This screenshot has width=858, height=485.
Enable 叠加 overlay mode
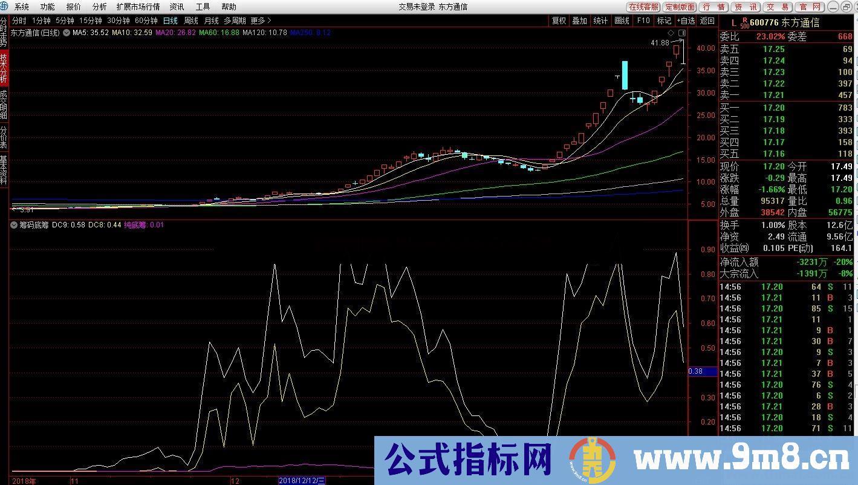(x=579, y=20)
